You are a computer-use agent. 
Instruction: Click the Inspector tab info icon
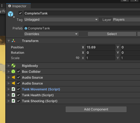point(10,6)
